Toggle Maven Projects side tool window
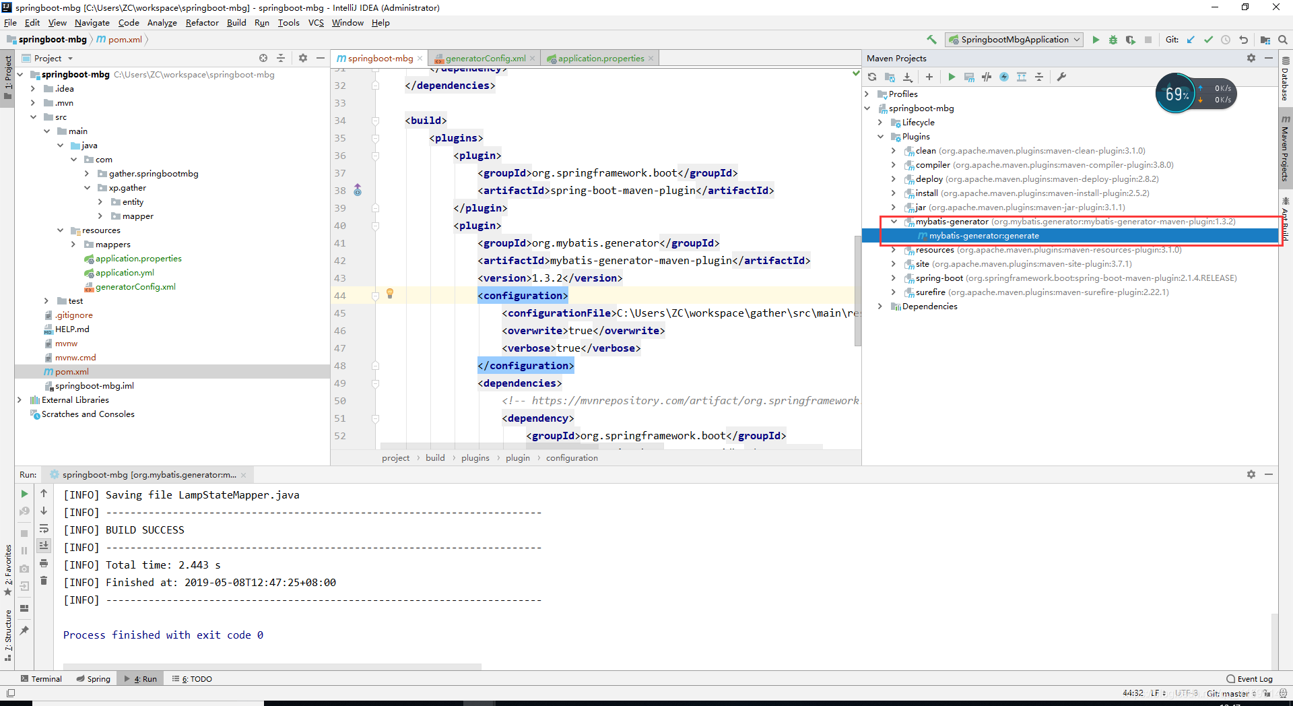 [1286, 149]
